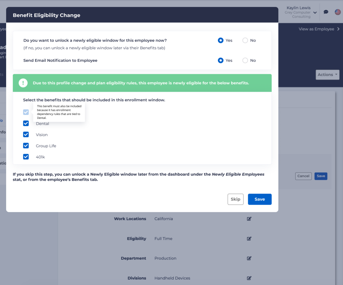Click the View as Employee chevron

tap(338, 29)
